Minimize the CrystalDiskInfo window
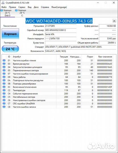 click(x=98, y=3)
